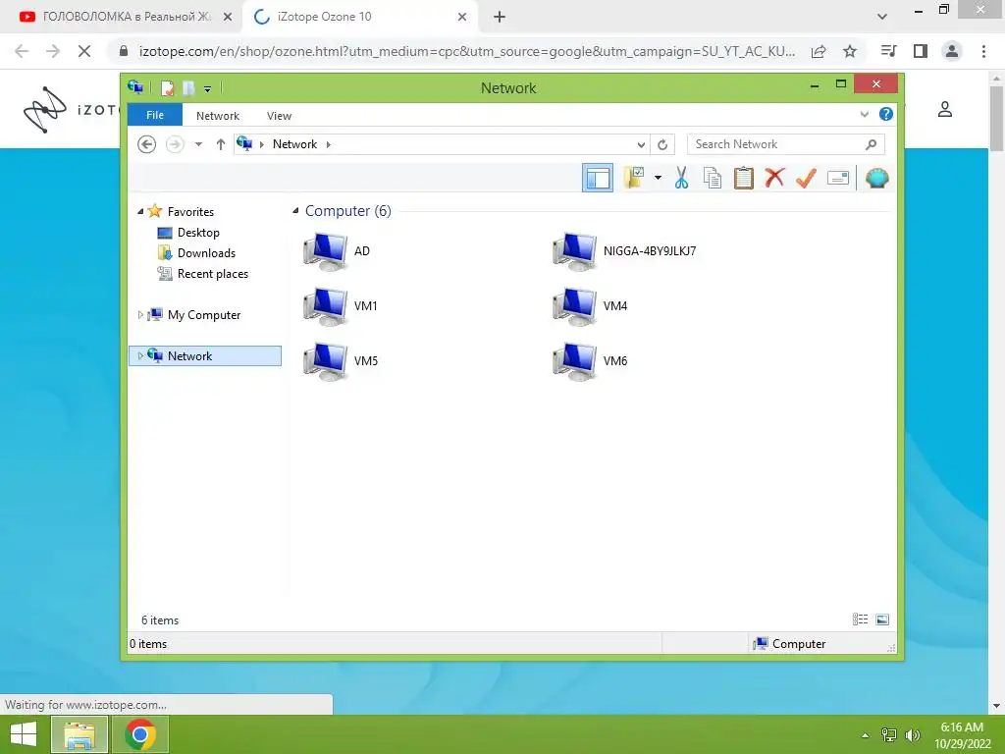Viewport: 1005px width, 754px height.
Task: Open the Chrome profile avatar
Action: pos(952,51)
